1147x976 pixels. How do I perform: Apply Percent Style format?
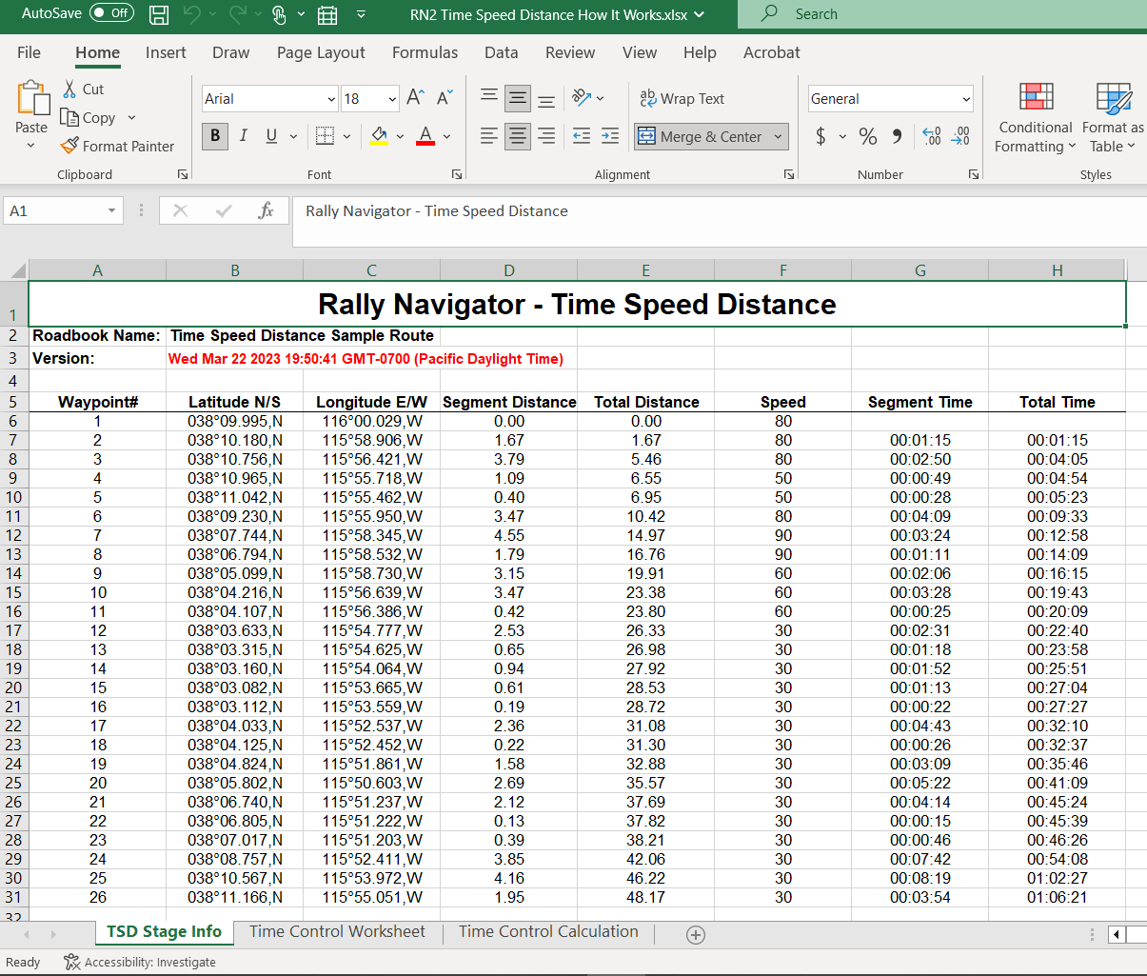(868, 136)
